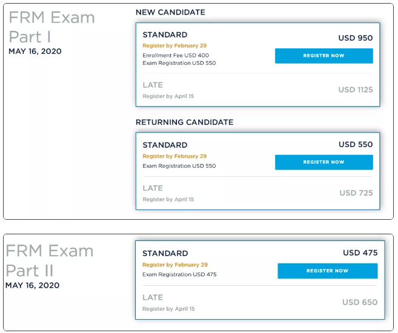Click the USD 1125 late price
This screenshot has height=333, width=398.
356,90
